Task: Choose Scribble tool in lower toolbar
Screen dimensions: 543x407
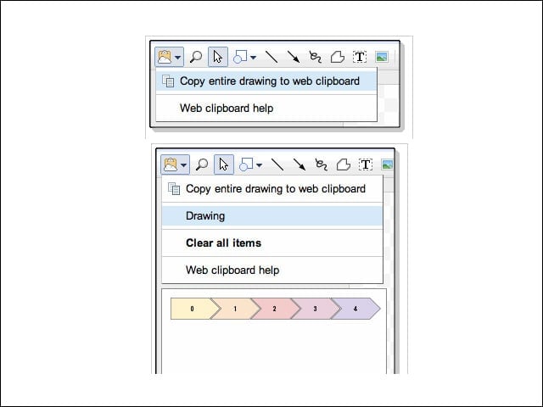Action: (x=321, y=164)
